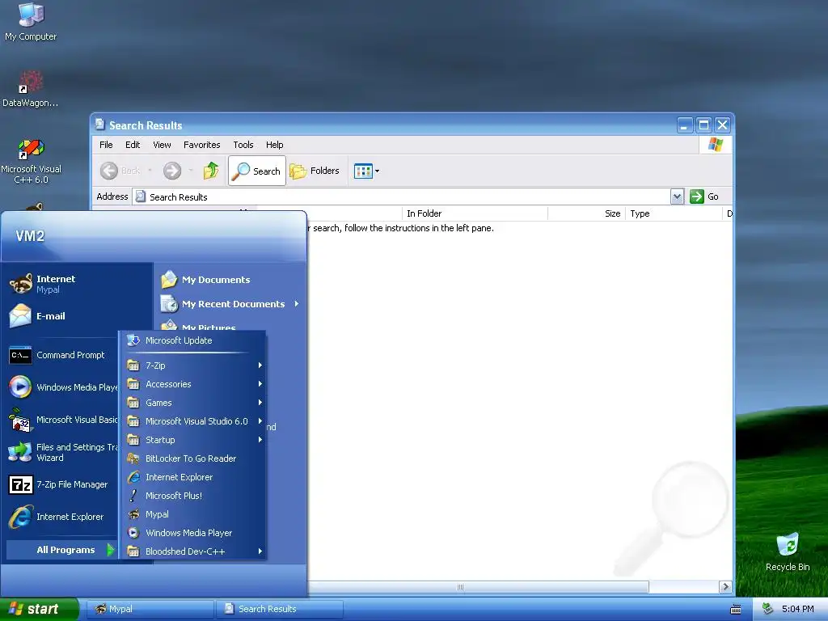Click the Start button
This screenshot has width=828, height=621.
pyautogui.click(x=39, y=609)
